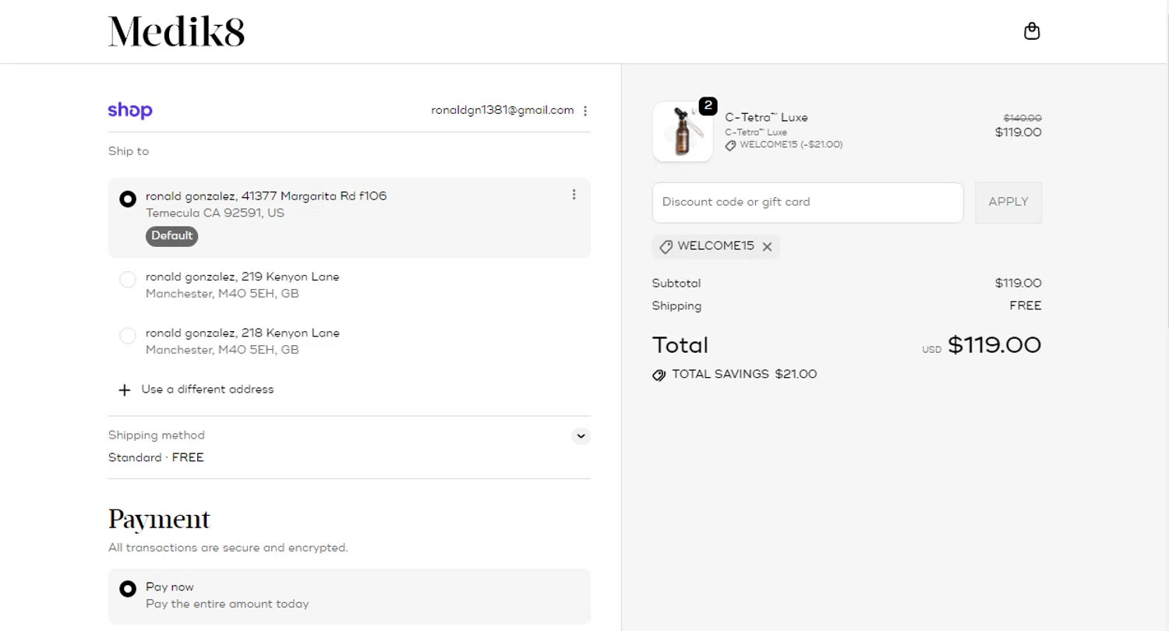Click the email ronaldgn1381@gmail.com
1169x631 pixels.
[x=503, y=111]
